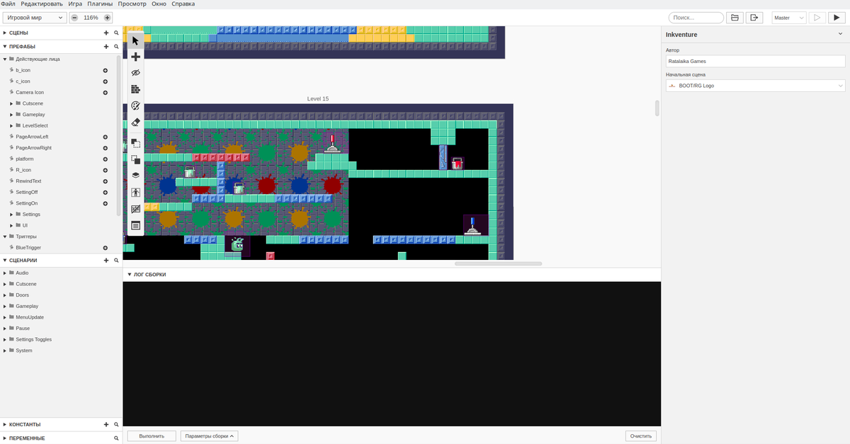Click the Inkventure panel chevron
This screenshot has height=444, width=850.
[840, 33]
